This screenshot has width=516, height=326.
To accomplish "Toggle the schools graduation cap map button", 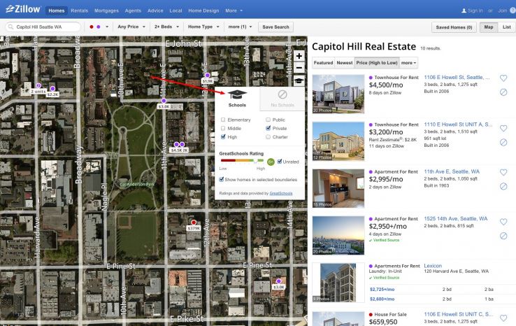I will 299,80.
